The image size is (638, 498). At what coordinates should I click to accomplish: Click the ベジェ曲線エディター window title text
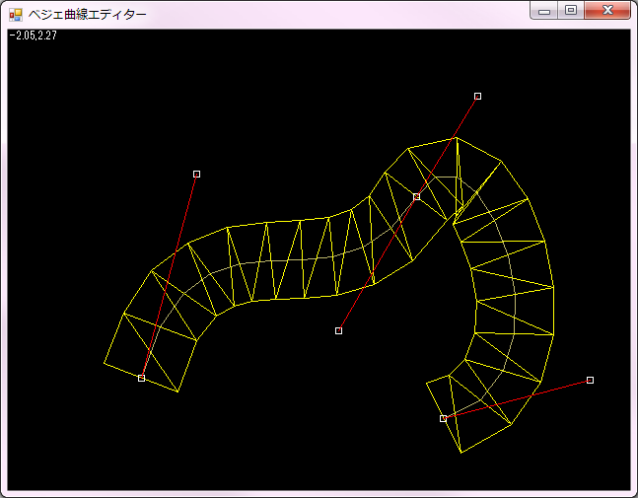tap(87, 15)
